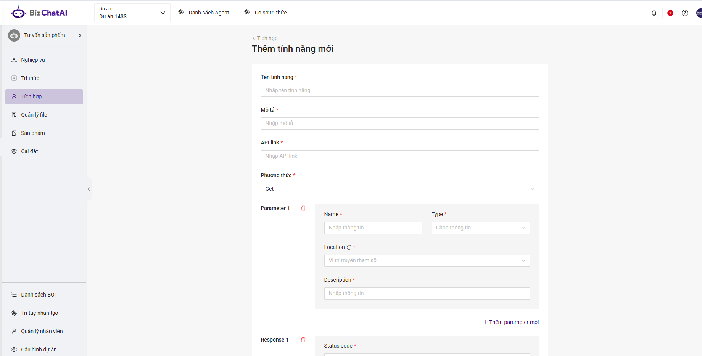Click the Cơ sở tri thức icon

[x=247, y=12]
